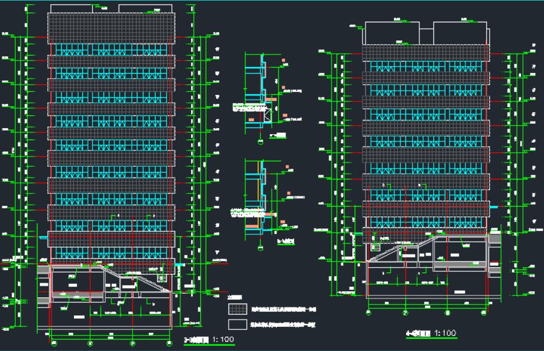Select rightmost grid axis bubble under left section

(169, 343)
